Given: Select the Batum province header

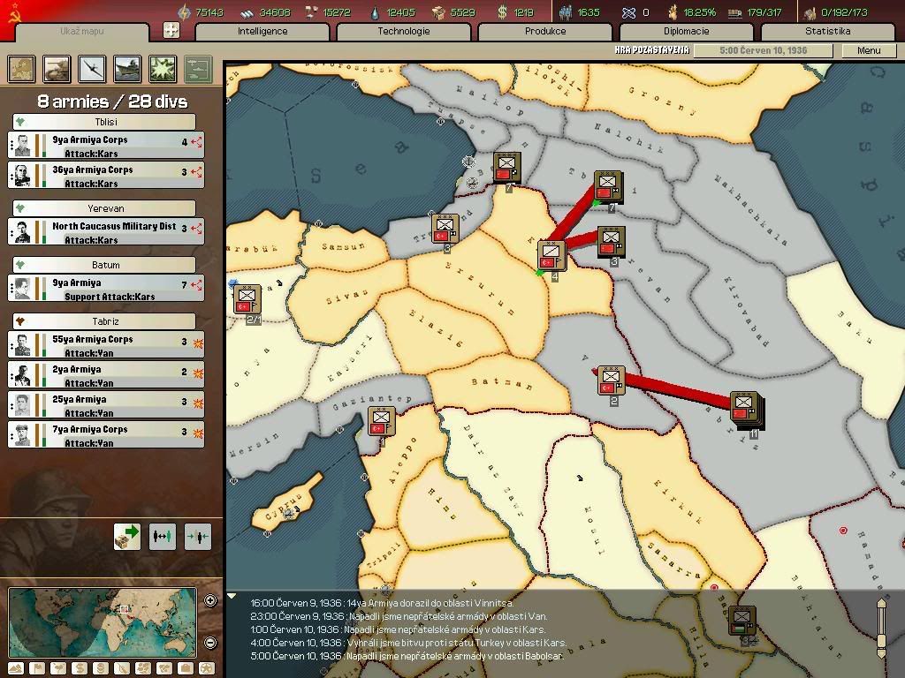Looking at the screenshot, I should (104, 265).
